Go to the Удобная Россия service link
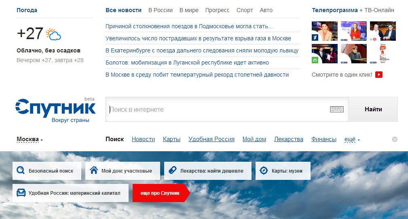The width and height of the screenshot is (408, 219). coord(211,139)
